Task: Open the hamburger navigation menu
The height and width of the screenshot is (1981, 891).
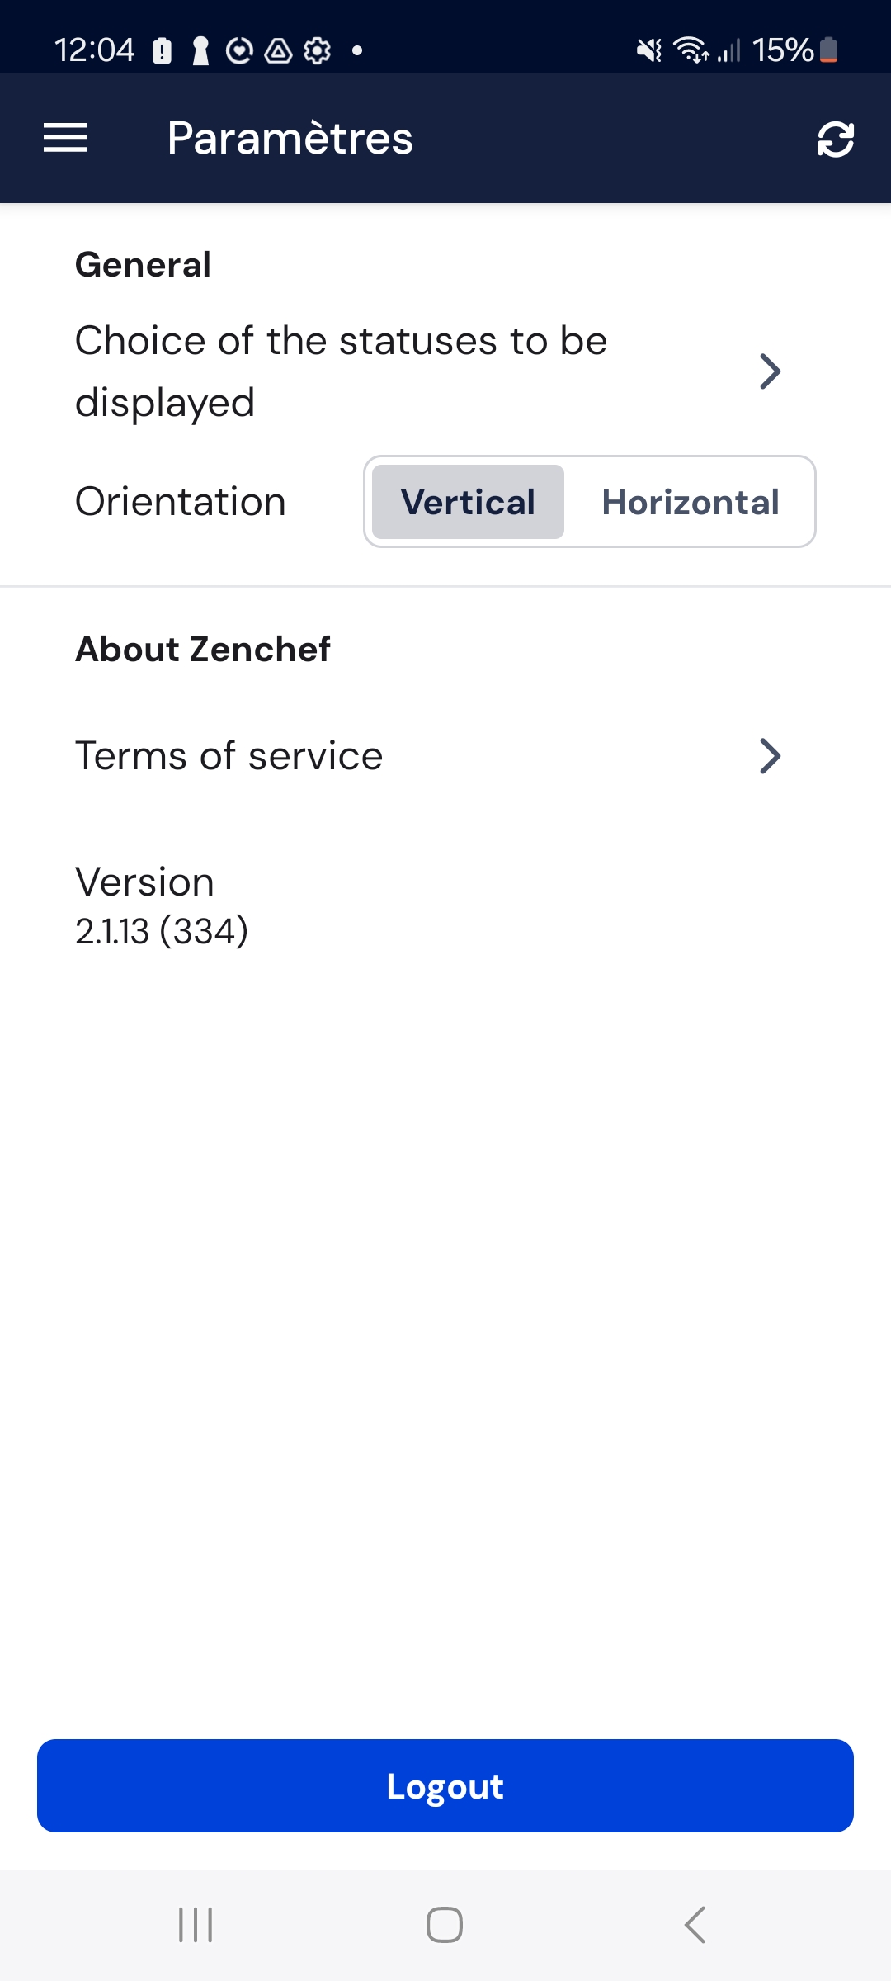Action: coord(65,138)
